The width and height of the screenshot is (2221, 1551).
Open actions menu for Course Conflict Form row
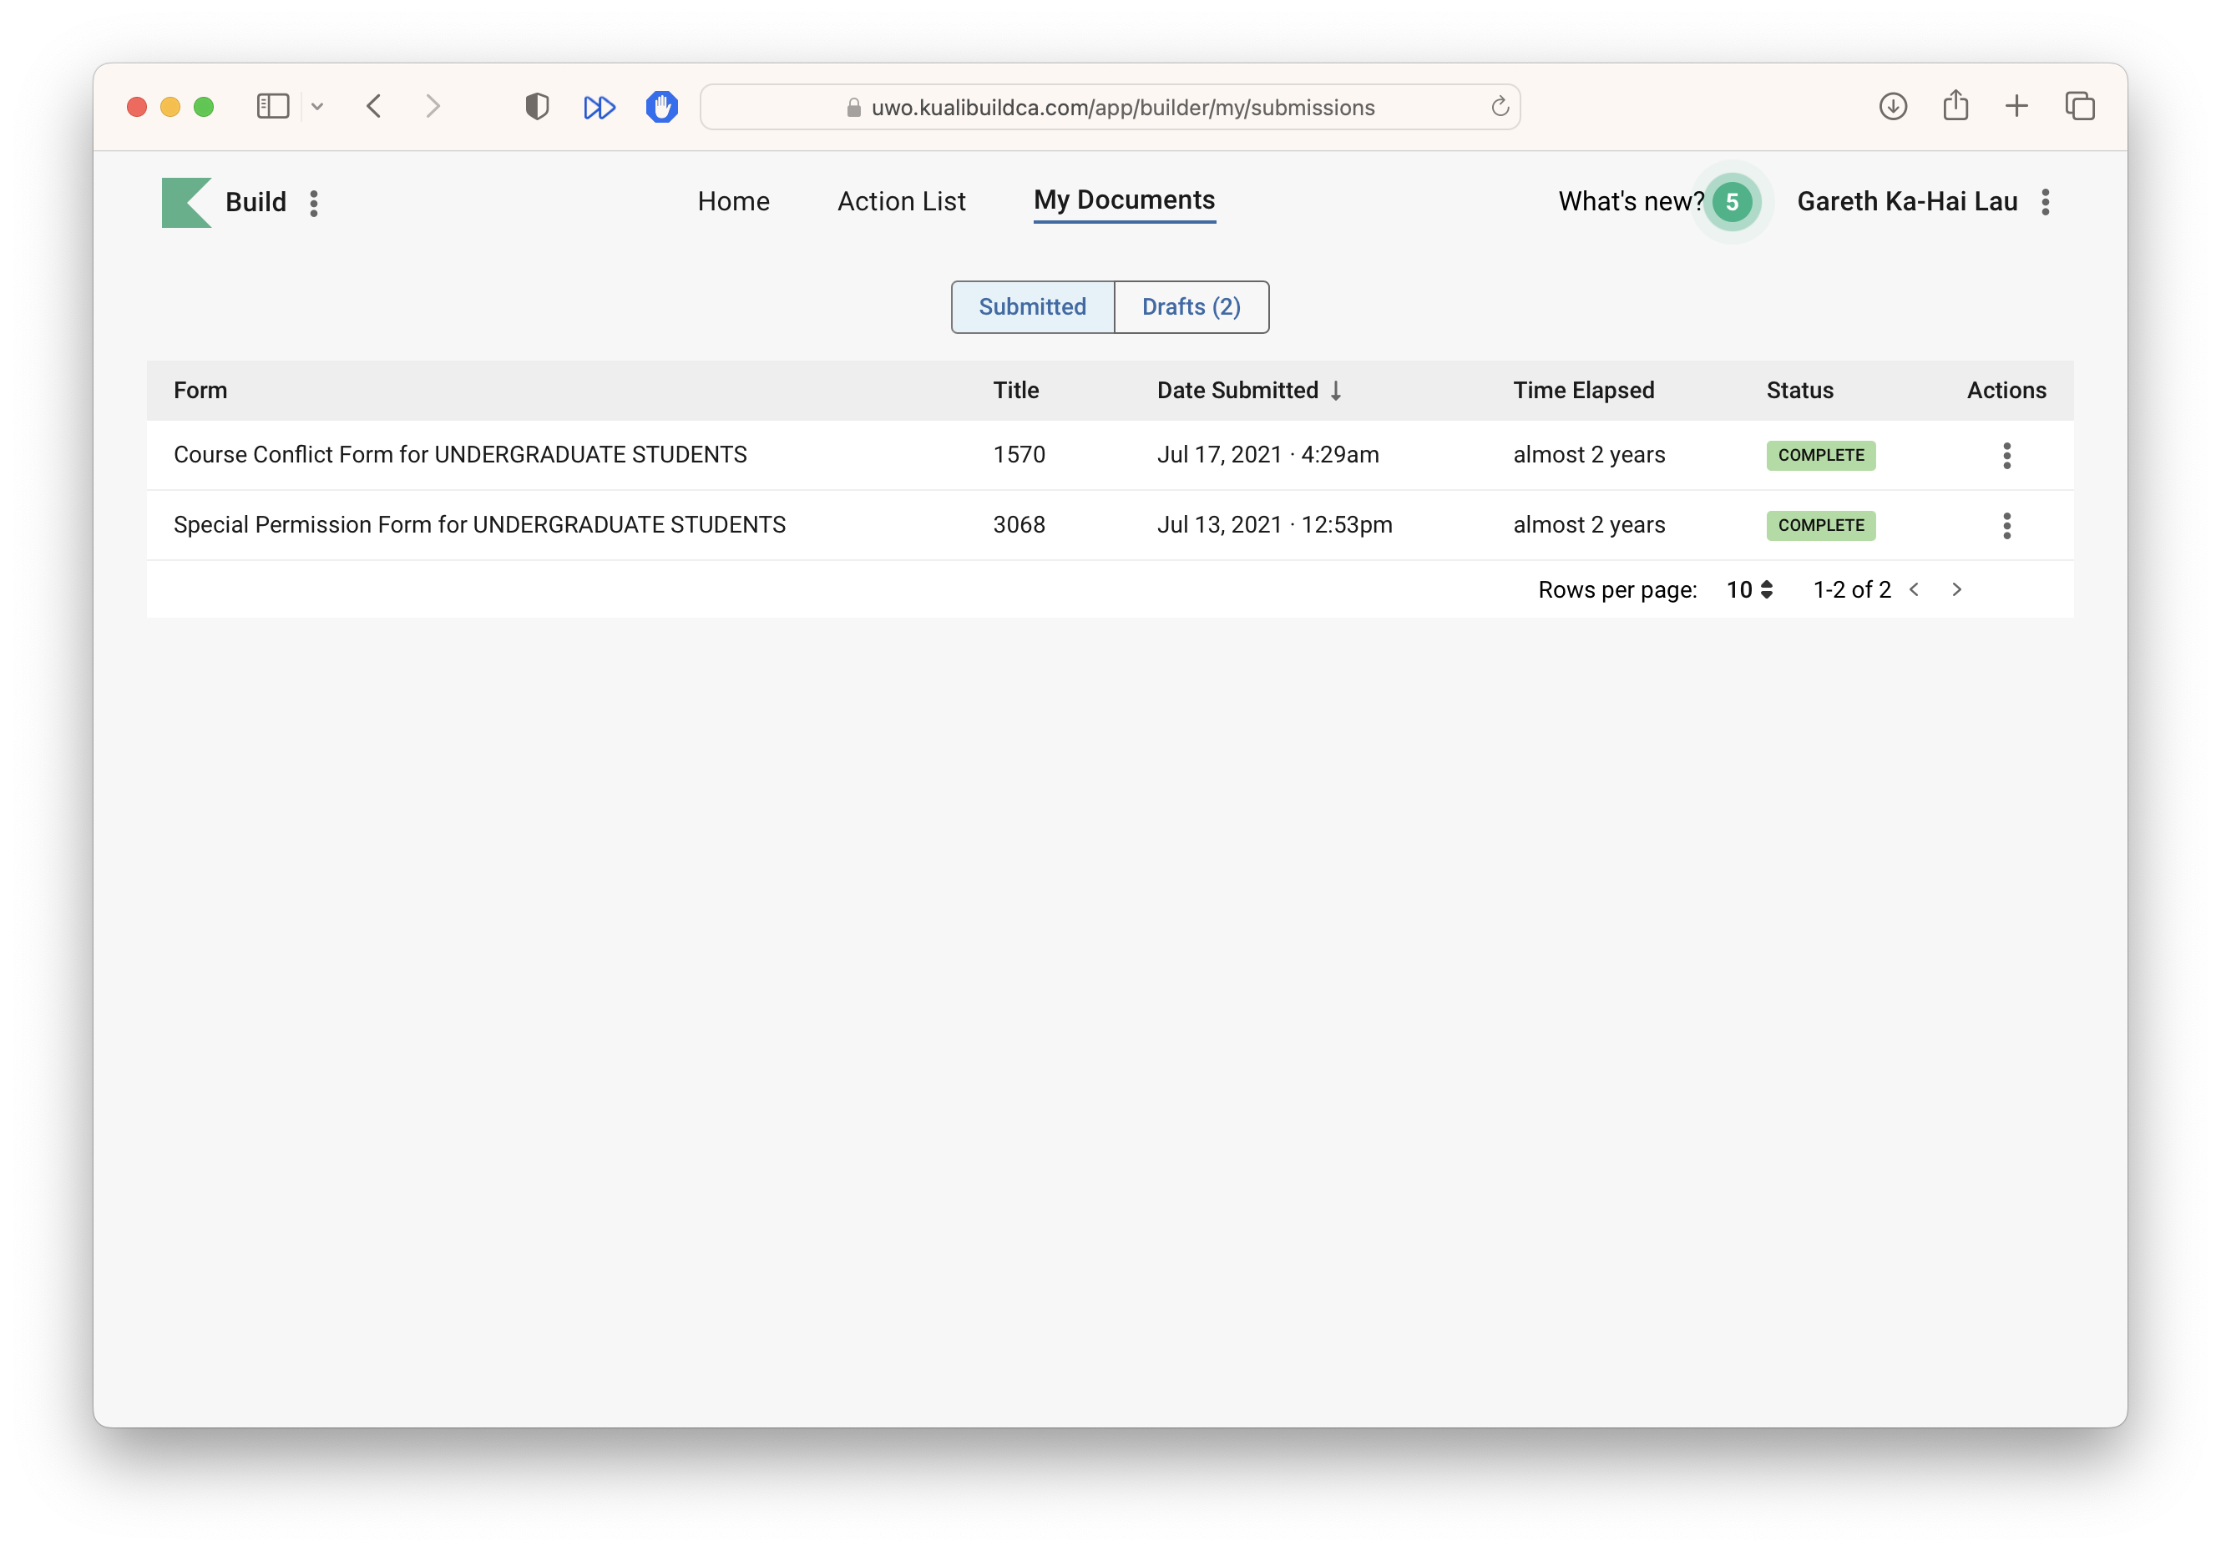(2006, 456)
